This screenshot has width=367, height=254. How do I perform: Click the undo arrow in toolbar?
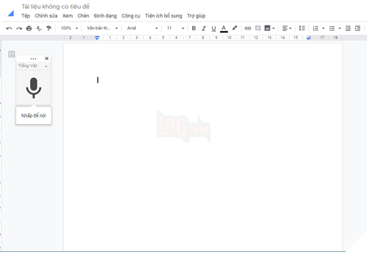[x=9, y=28]
